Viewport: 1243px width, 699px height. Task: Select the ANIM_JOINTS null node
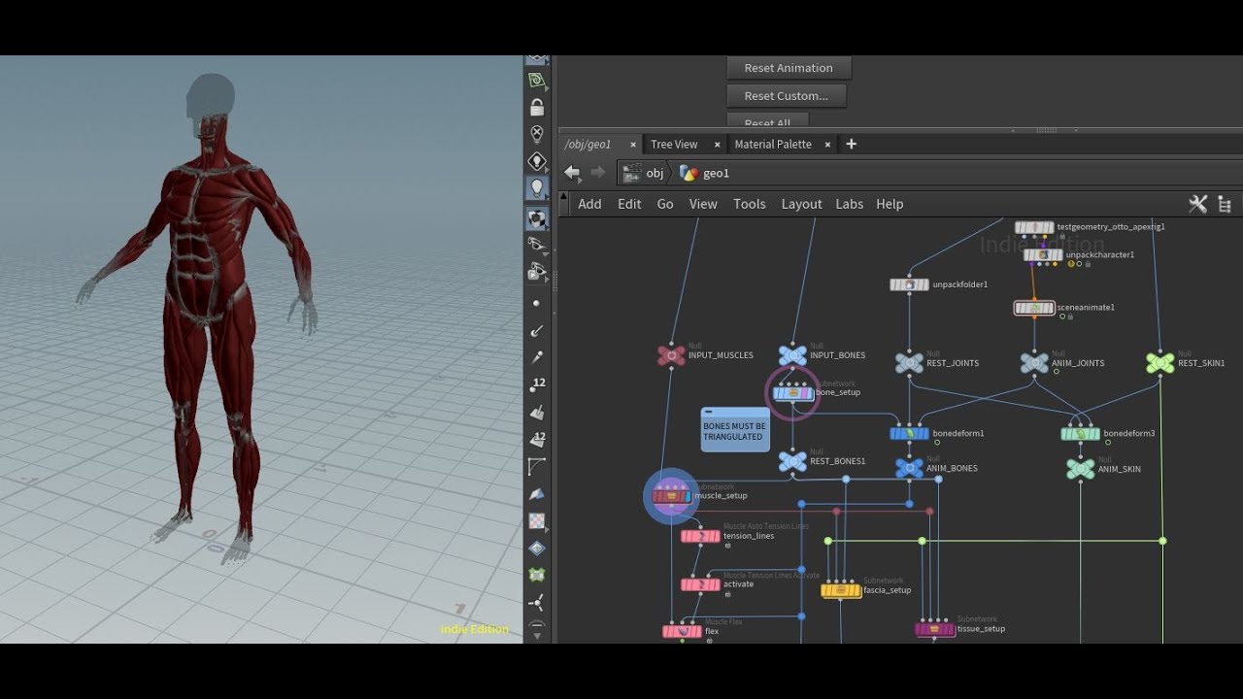pos(1034,363)
